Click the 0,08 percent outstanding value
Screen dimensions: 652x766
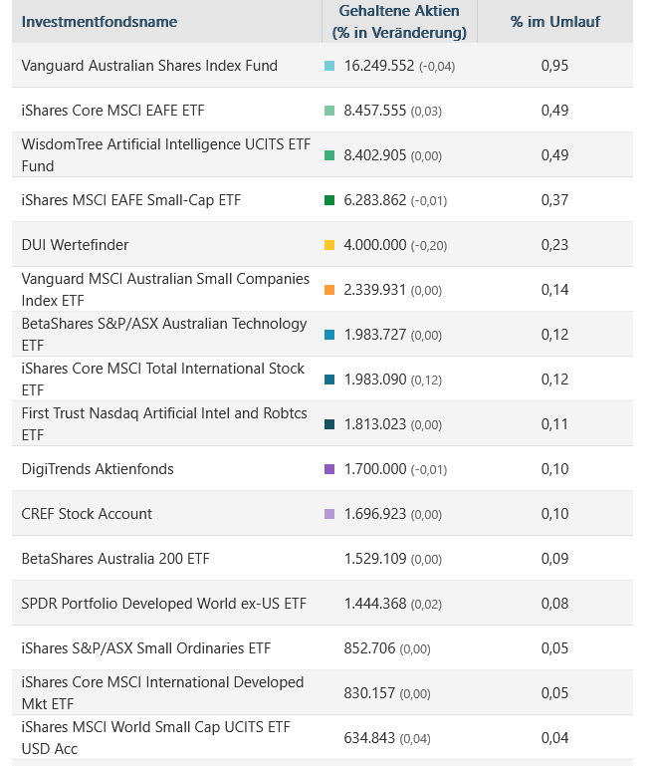coord(554,604)
